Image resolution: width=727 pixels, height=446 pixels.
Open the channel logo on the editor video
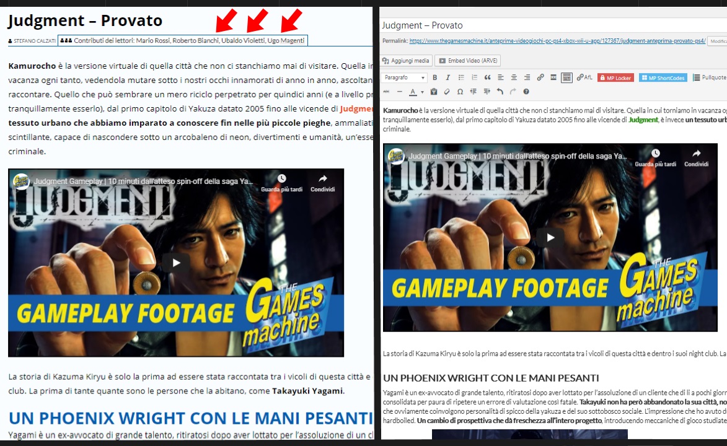pyautogui.click(x=396, y=156)
